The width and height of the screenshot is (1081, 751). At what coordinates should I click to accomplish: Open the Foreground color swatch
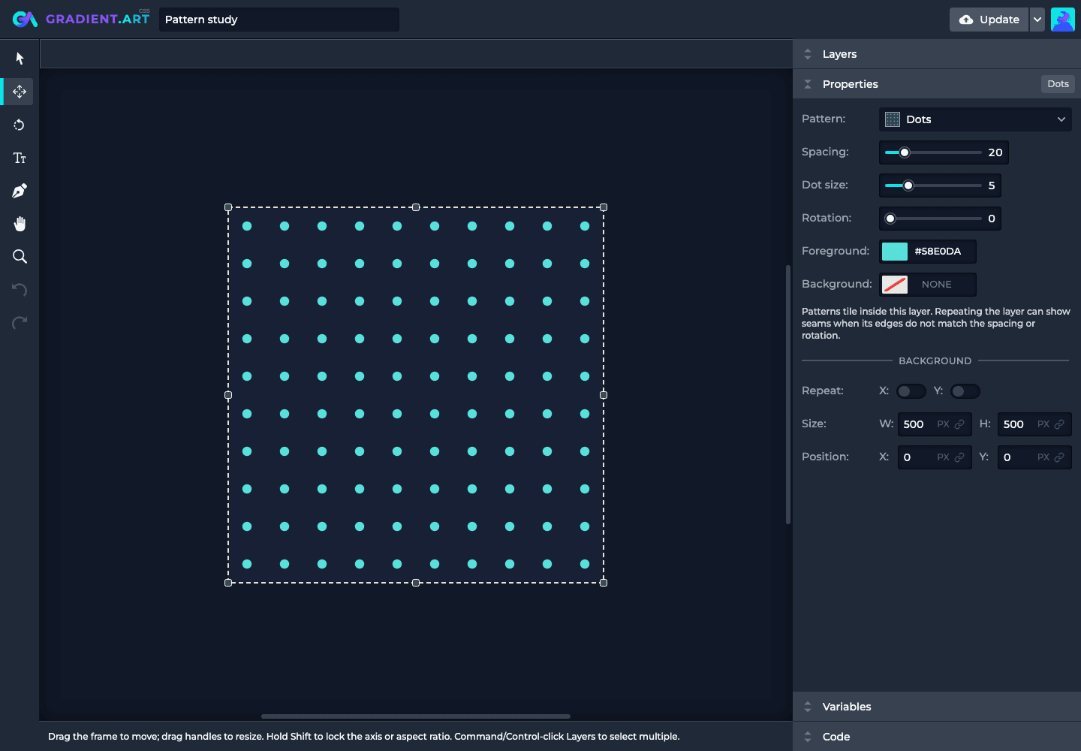pos(895,252)
